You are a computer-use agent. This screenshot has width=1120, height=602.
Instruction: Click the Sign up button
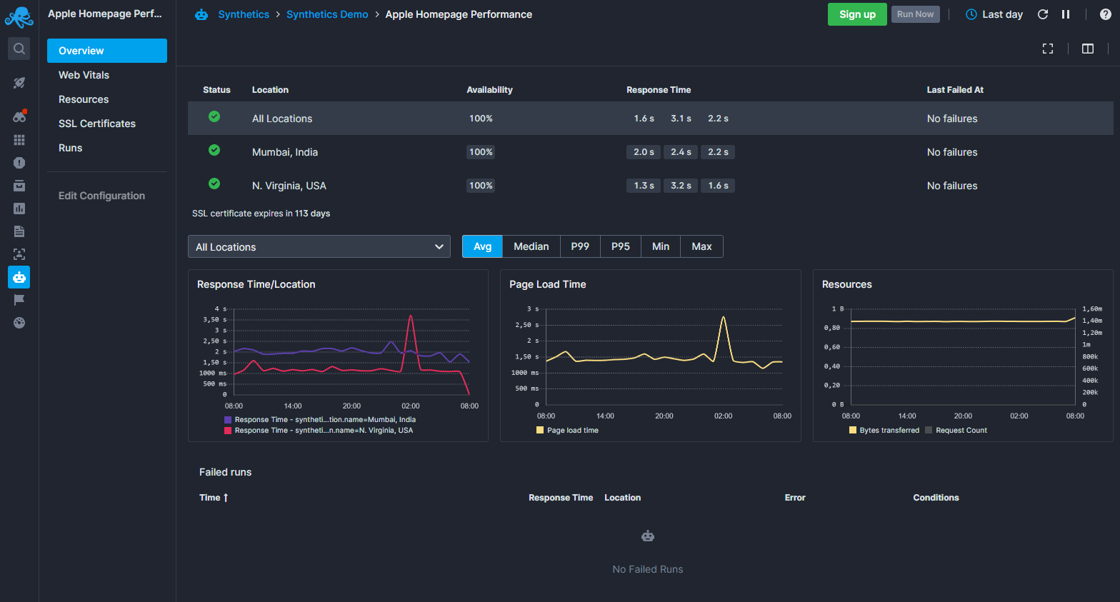coord(857,14)
